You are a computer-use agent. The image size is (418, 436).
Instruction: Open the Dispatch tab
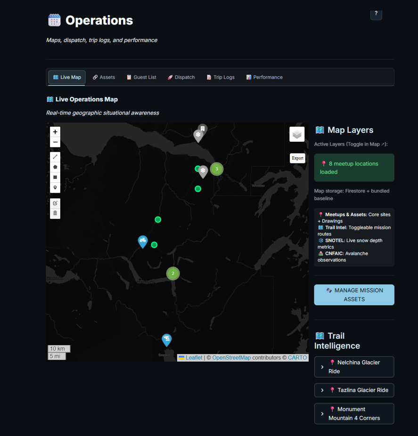[x=181, y=77]
